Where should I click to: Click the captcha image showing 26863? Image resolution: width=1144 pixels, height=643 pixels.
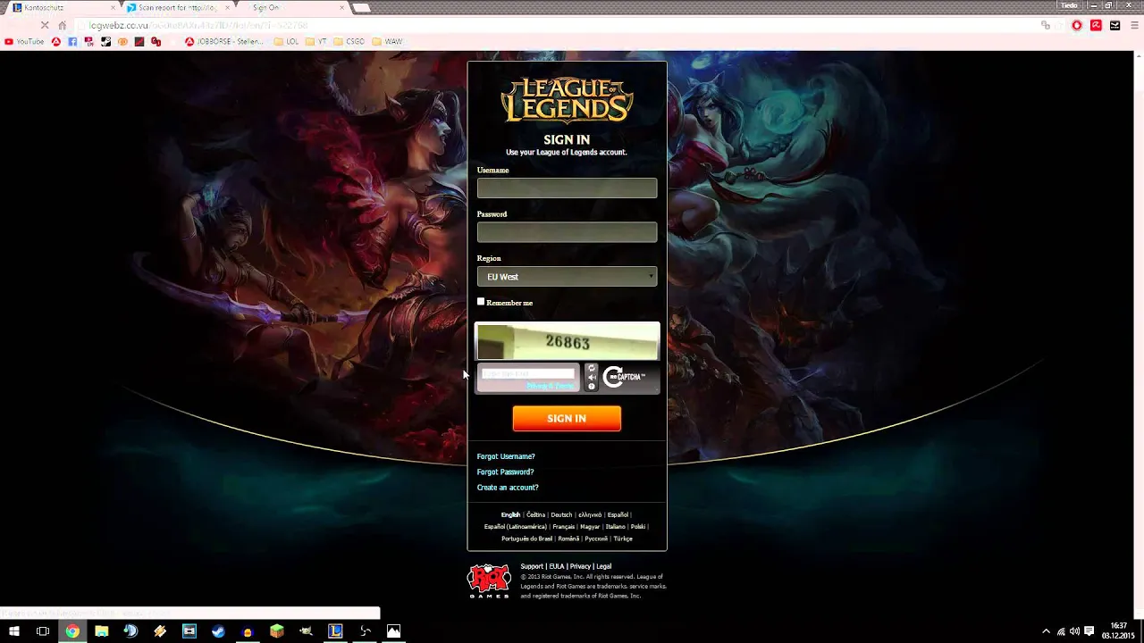[x=567, y=342]
